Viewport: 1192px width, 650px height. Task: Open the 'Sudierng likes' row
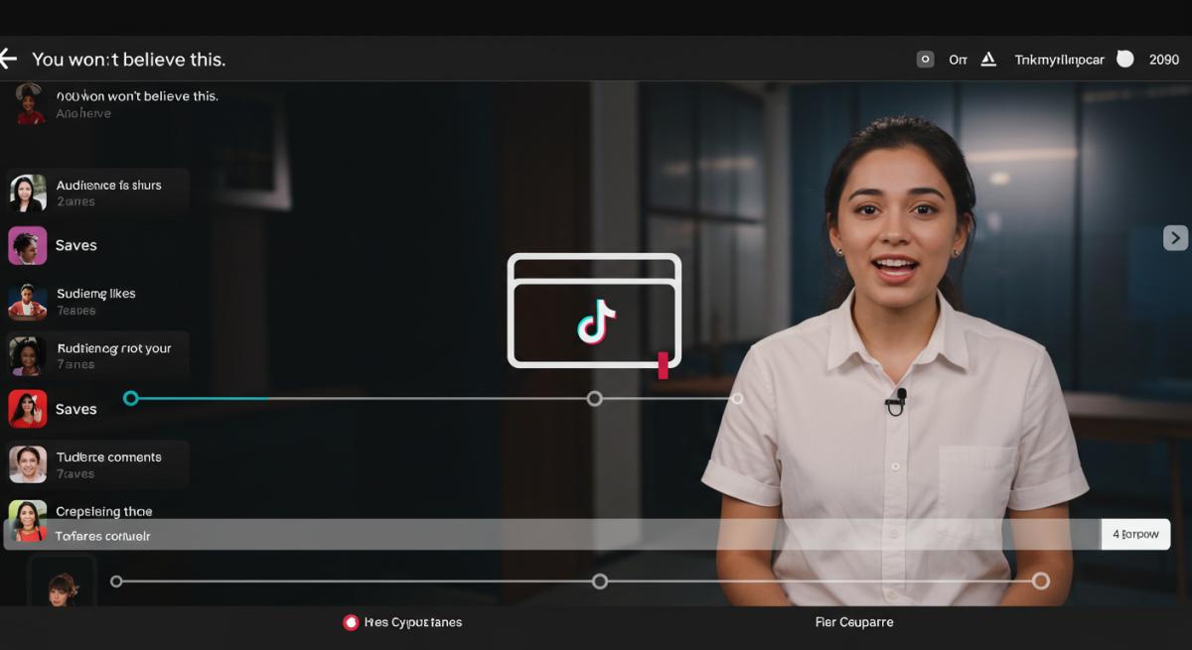click(98, 301)
